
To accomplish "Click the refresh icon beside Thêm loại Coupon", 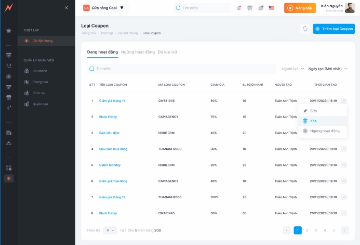I will click(x=305, y=29).
